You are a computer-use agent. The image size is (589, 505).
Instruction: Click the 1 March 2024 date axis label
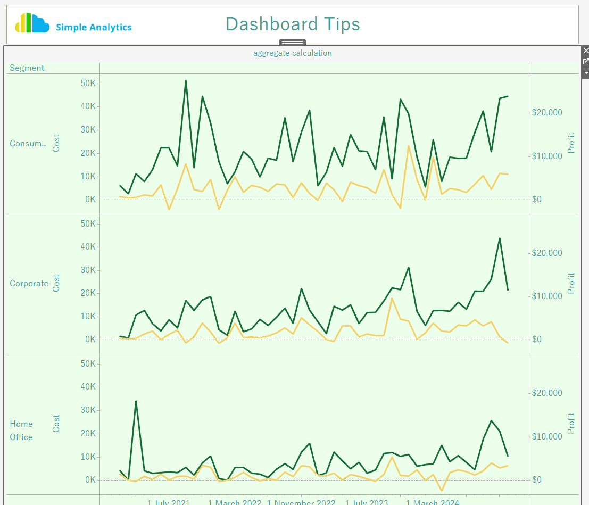pyautogui.click(x=433, y=502)
